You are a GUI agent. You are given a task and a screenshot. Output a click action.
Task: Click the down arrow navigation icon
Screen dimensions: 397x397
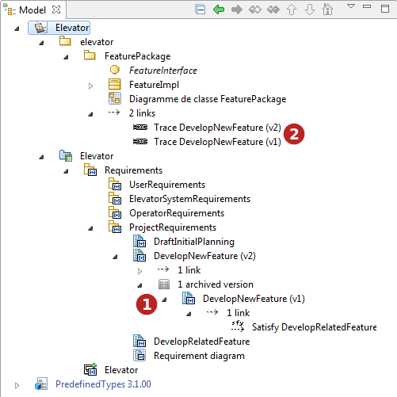tap(310, 10)
